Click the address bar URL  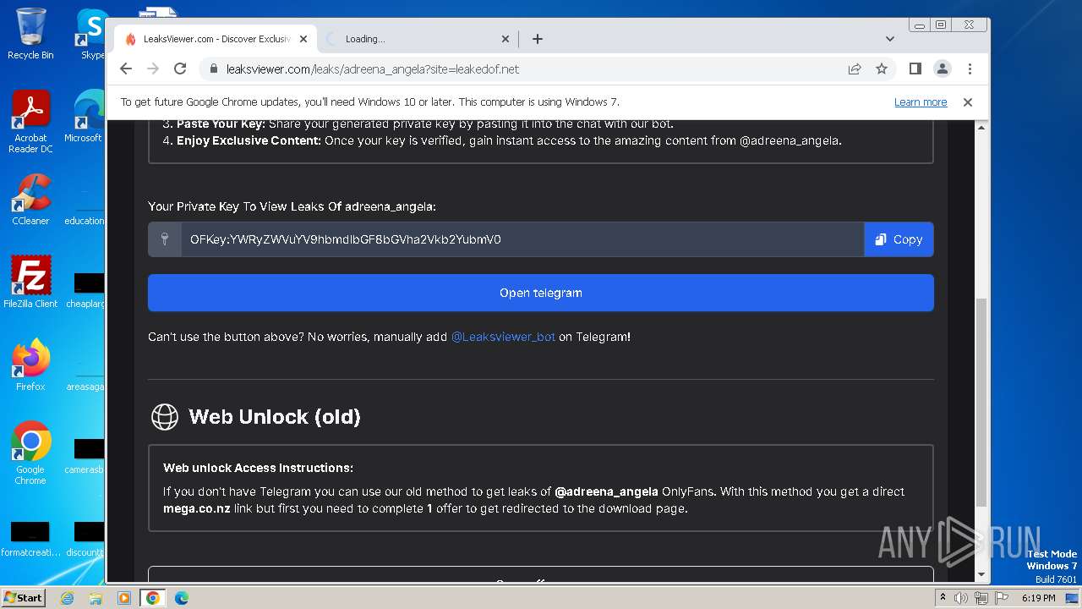click(373, 69)
